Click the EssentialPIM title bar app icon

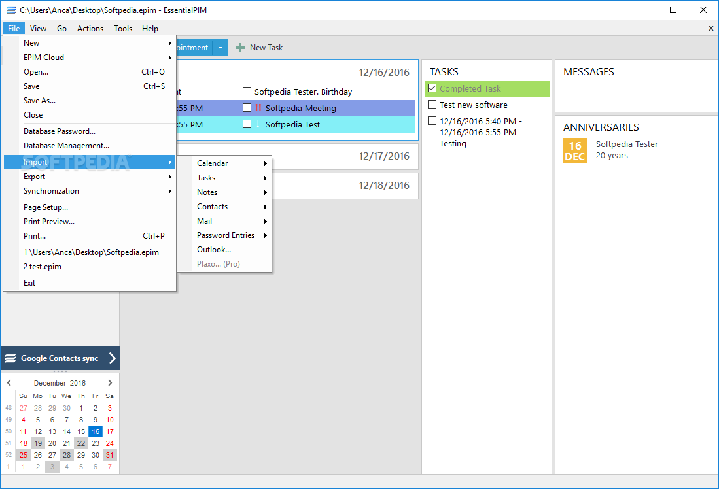pyautogui.click(x=11, y=10)
